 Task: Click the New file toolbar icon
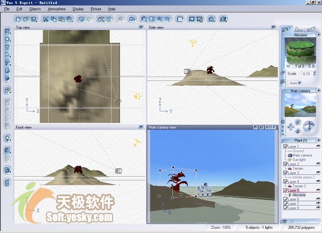coord(18,20)
